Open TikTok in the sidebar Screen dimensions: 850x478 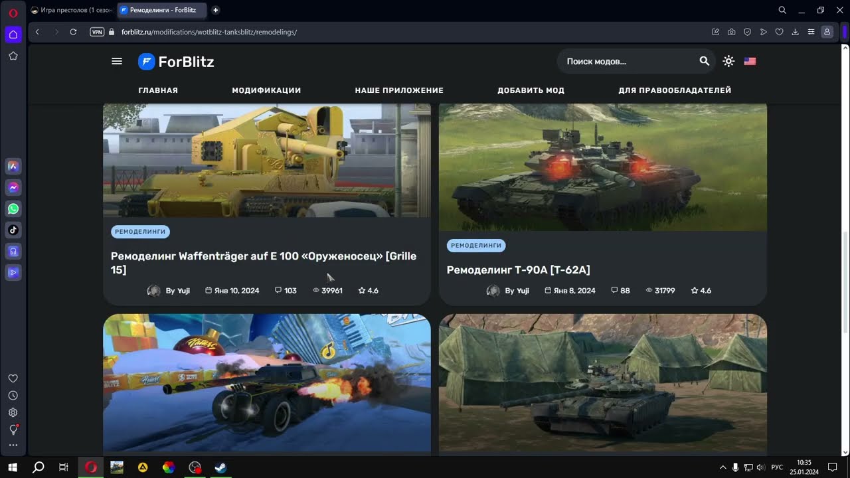click(13, 230)
